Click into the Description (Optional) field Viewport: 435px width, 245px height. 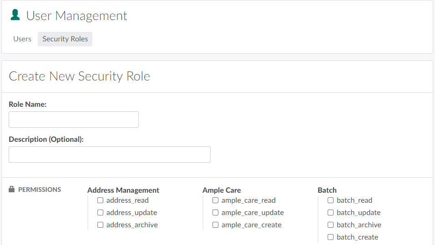tap(110, 155)
